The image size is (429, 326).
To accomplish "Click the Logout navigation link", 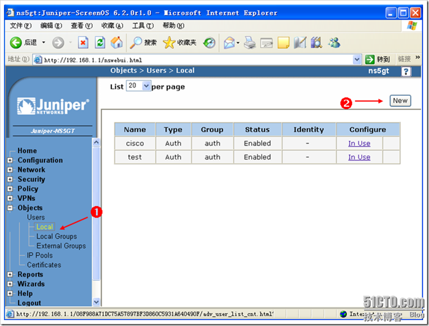I will [x=29, y=303].
